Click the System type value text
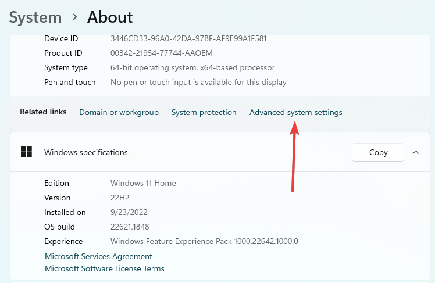435x283 pixels. (192, 67)
